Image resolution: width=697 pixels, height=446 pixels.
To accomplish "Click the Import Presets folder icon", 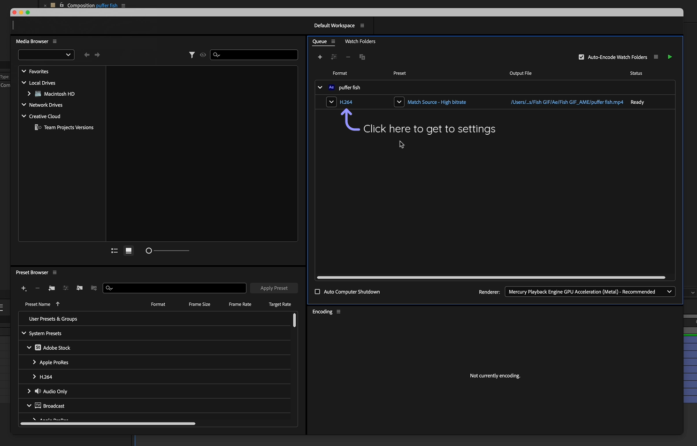I will click(79, 288).
